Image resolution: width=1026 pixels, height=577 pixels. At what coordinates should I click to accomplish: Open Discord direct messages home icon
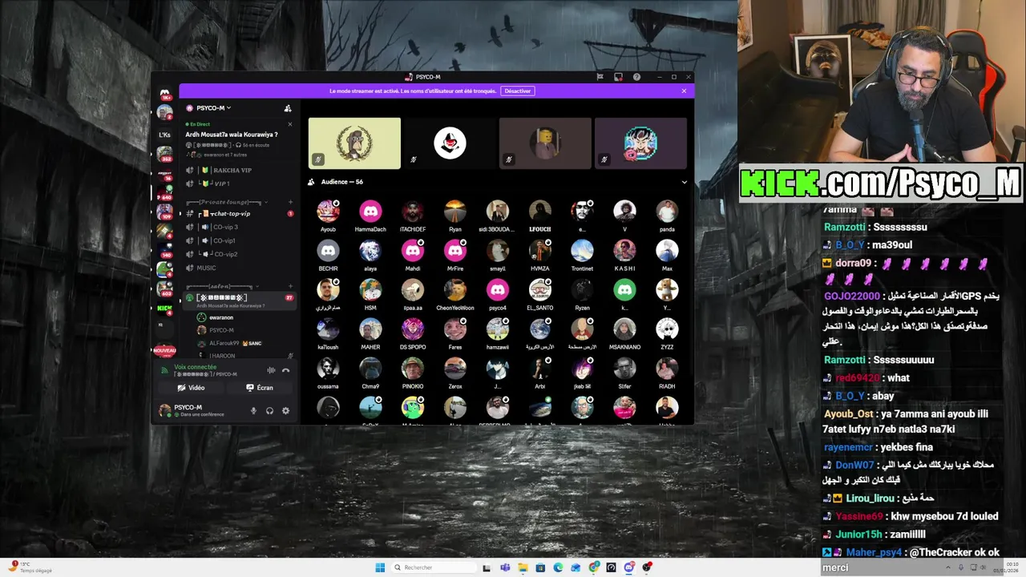coord(165,95)
